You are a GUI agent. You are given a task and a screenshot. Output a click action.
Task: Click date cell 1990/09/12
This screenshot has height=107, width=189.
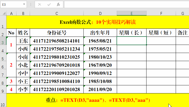pyautogui.click(x=100, y=73)
